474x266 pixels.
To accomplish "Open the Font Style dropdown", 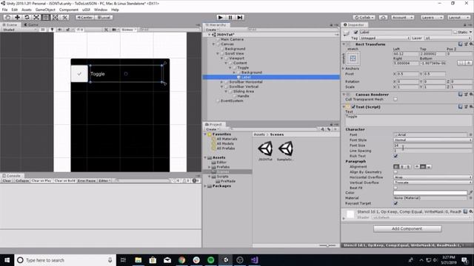I will pyautogui.click(x=433, y=140).
